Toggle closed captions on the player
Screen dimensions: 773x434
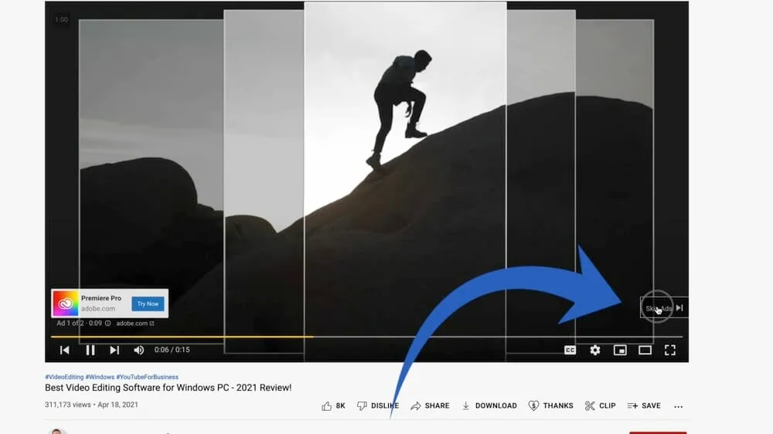tap(570, 350)
